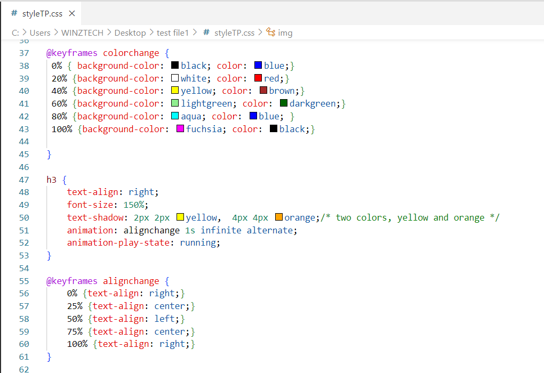Click the h3 selector on line 47
The height and width of the screenshot is (373, 544).
coord(51,180)
